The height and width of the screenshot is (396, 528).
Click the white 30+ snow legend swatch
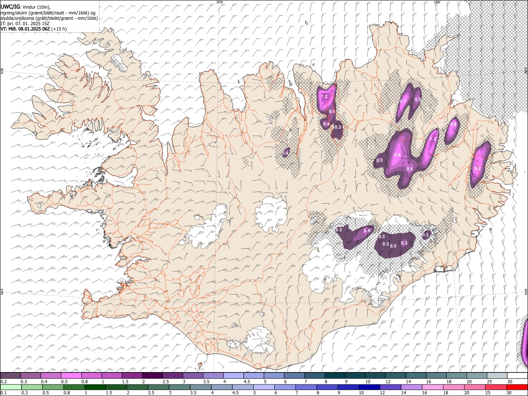(517, 376)
